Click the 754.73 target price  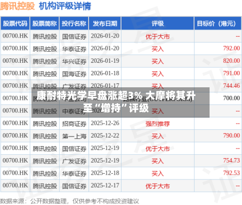point(231,161)
